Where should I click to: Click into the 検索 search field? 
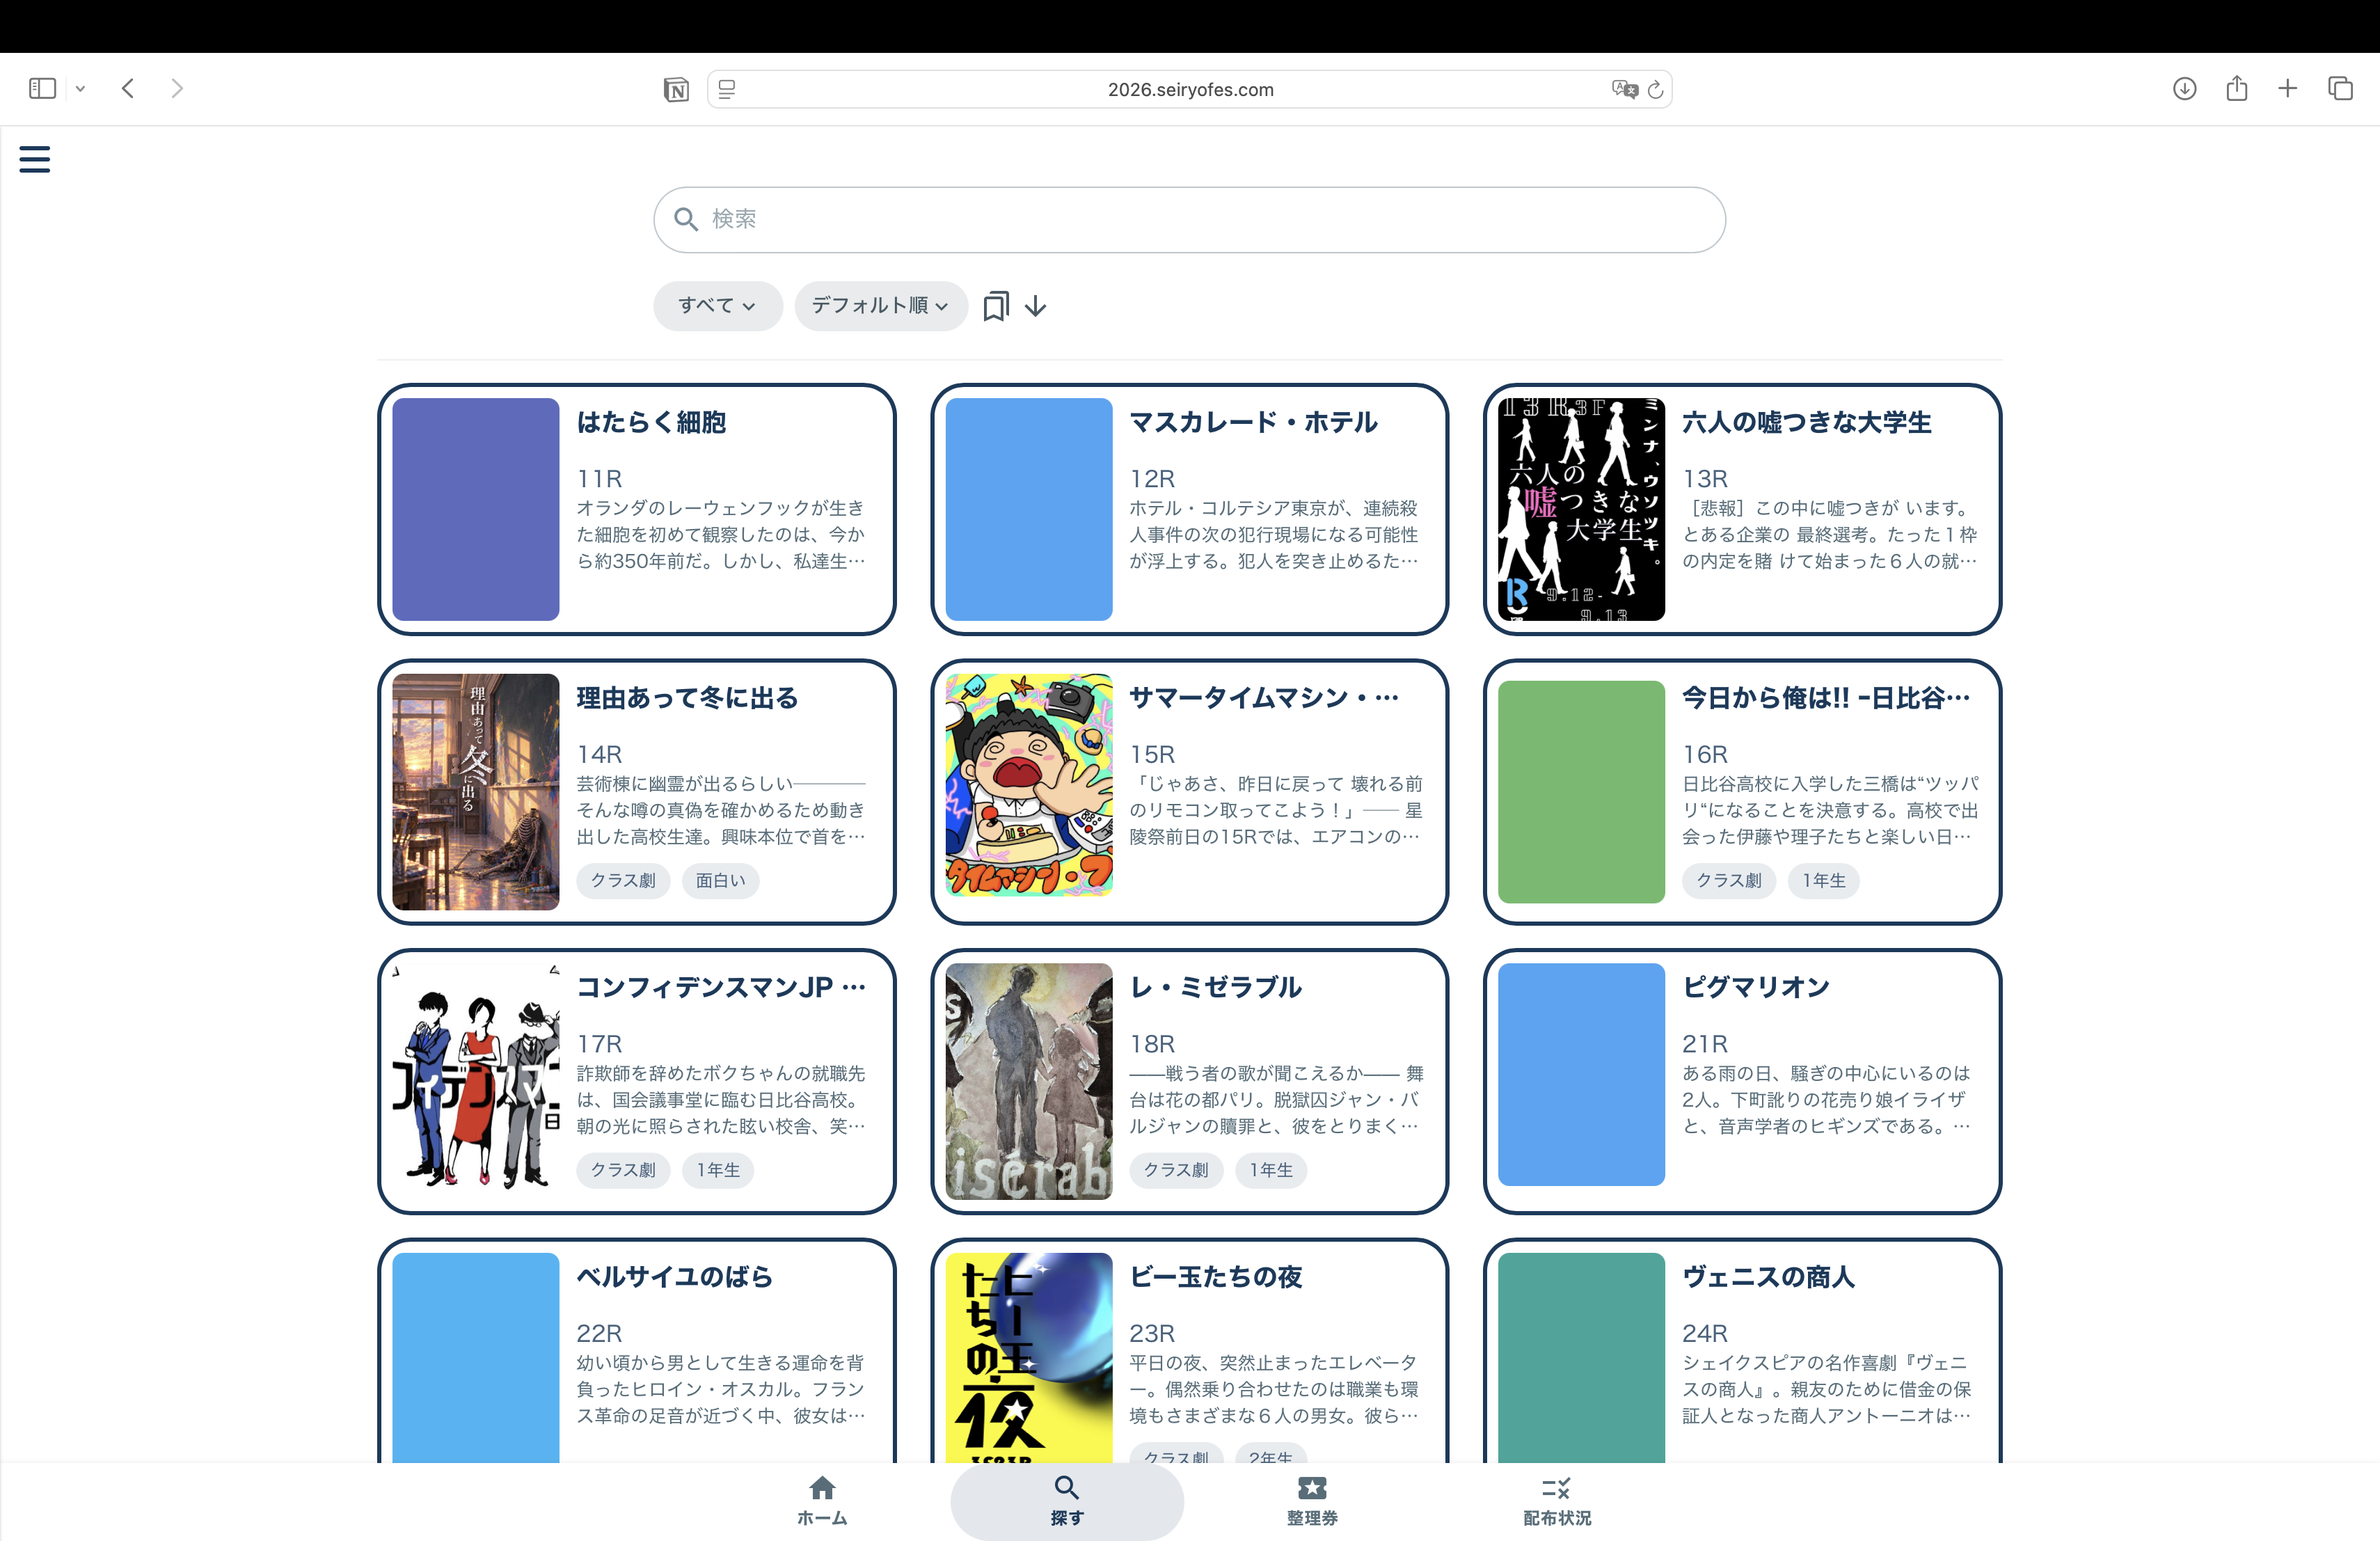tap(1190, 219)
